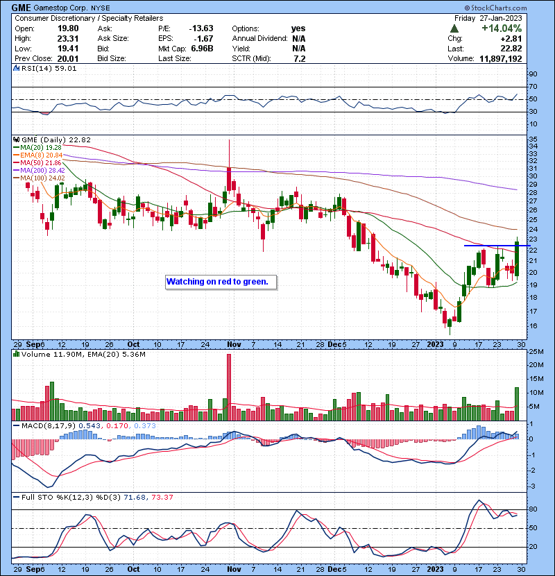Click the Last Size label

click(x=175, y=58)
